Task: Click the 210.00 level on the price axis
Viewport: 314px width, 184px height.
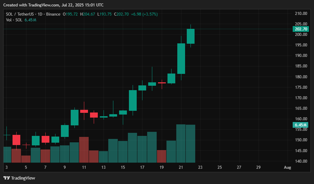Action: point(300,14)
